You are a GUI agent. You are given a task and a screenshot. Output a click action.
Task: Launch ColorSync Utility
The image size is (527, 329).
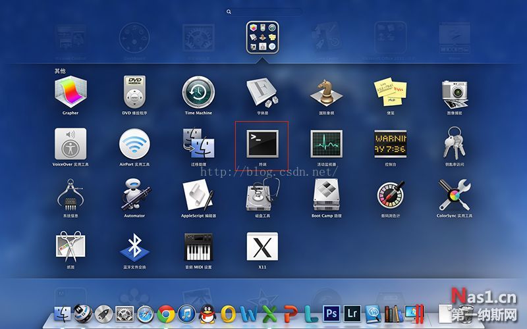click(455, 195)
